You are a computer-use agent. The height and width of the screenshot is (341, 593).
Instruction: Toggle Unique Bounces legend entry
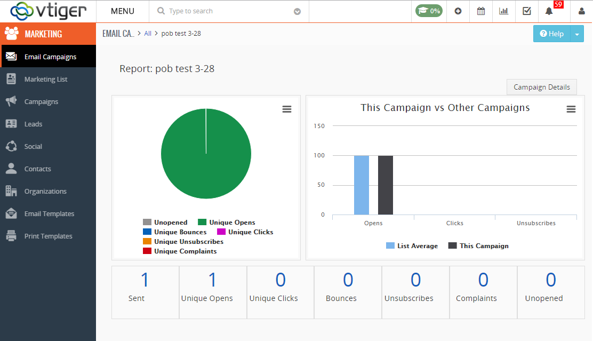click(175, 232)
